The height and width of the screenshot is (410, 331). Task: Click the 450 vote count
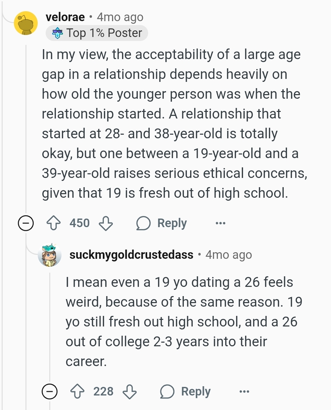(79, 223)
